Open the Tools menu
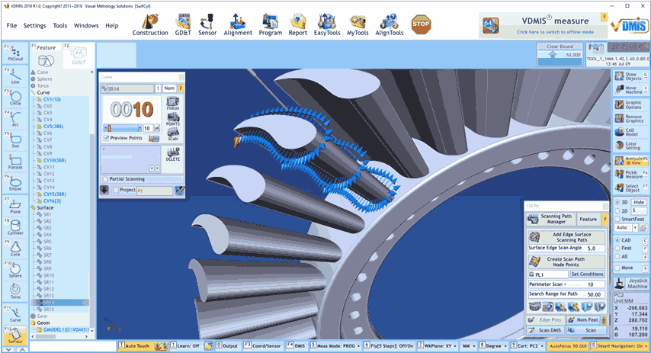Image resolution: width=651 pixels, height=353 pixels. (x=59, y=25)
